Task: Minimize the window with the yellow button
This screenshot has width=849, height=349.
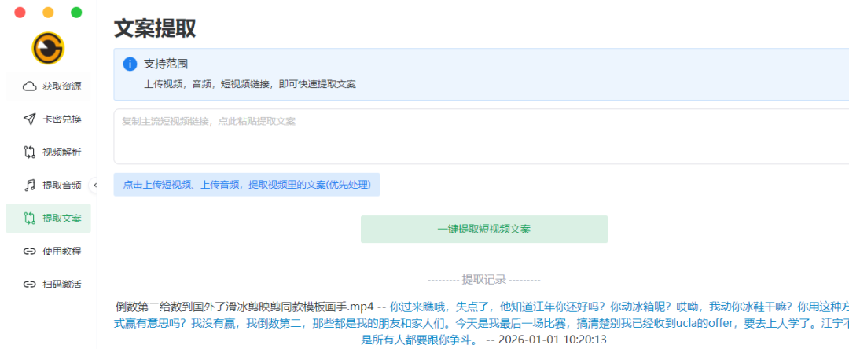Action: [48, 13]
